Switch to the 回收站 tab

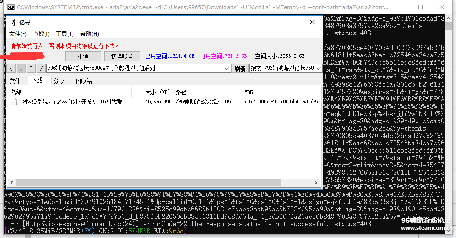tap(84, 81)
